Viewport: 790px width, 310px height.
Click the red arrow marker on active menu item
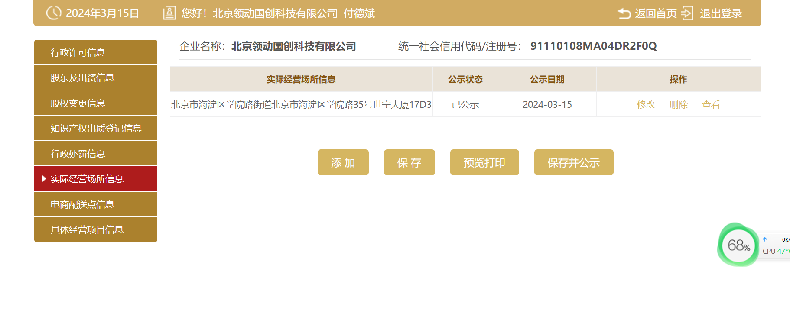[x=44, y=178]
